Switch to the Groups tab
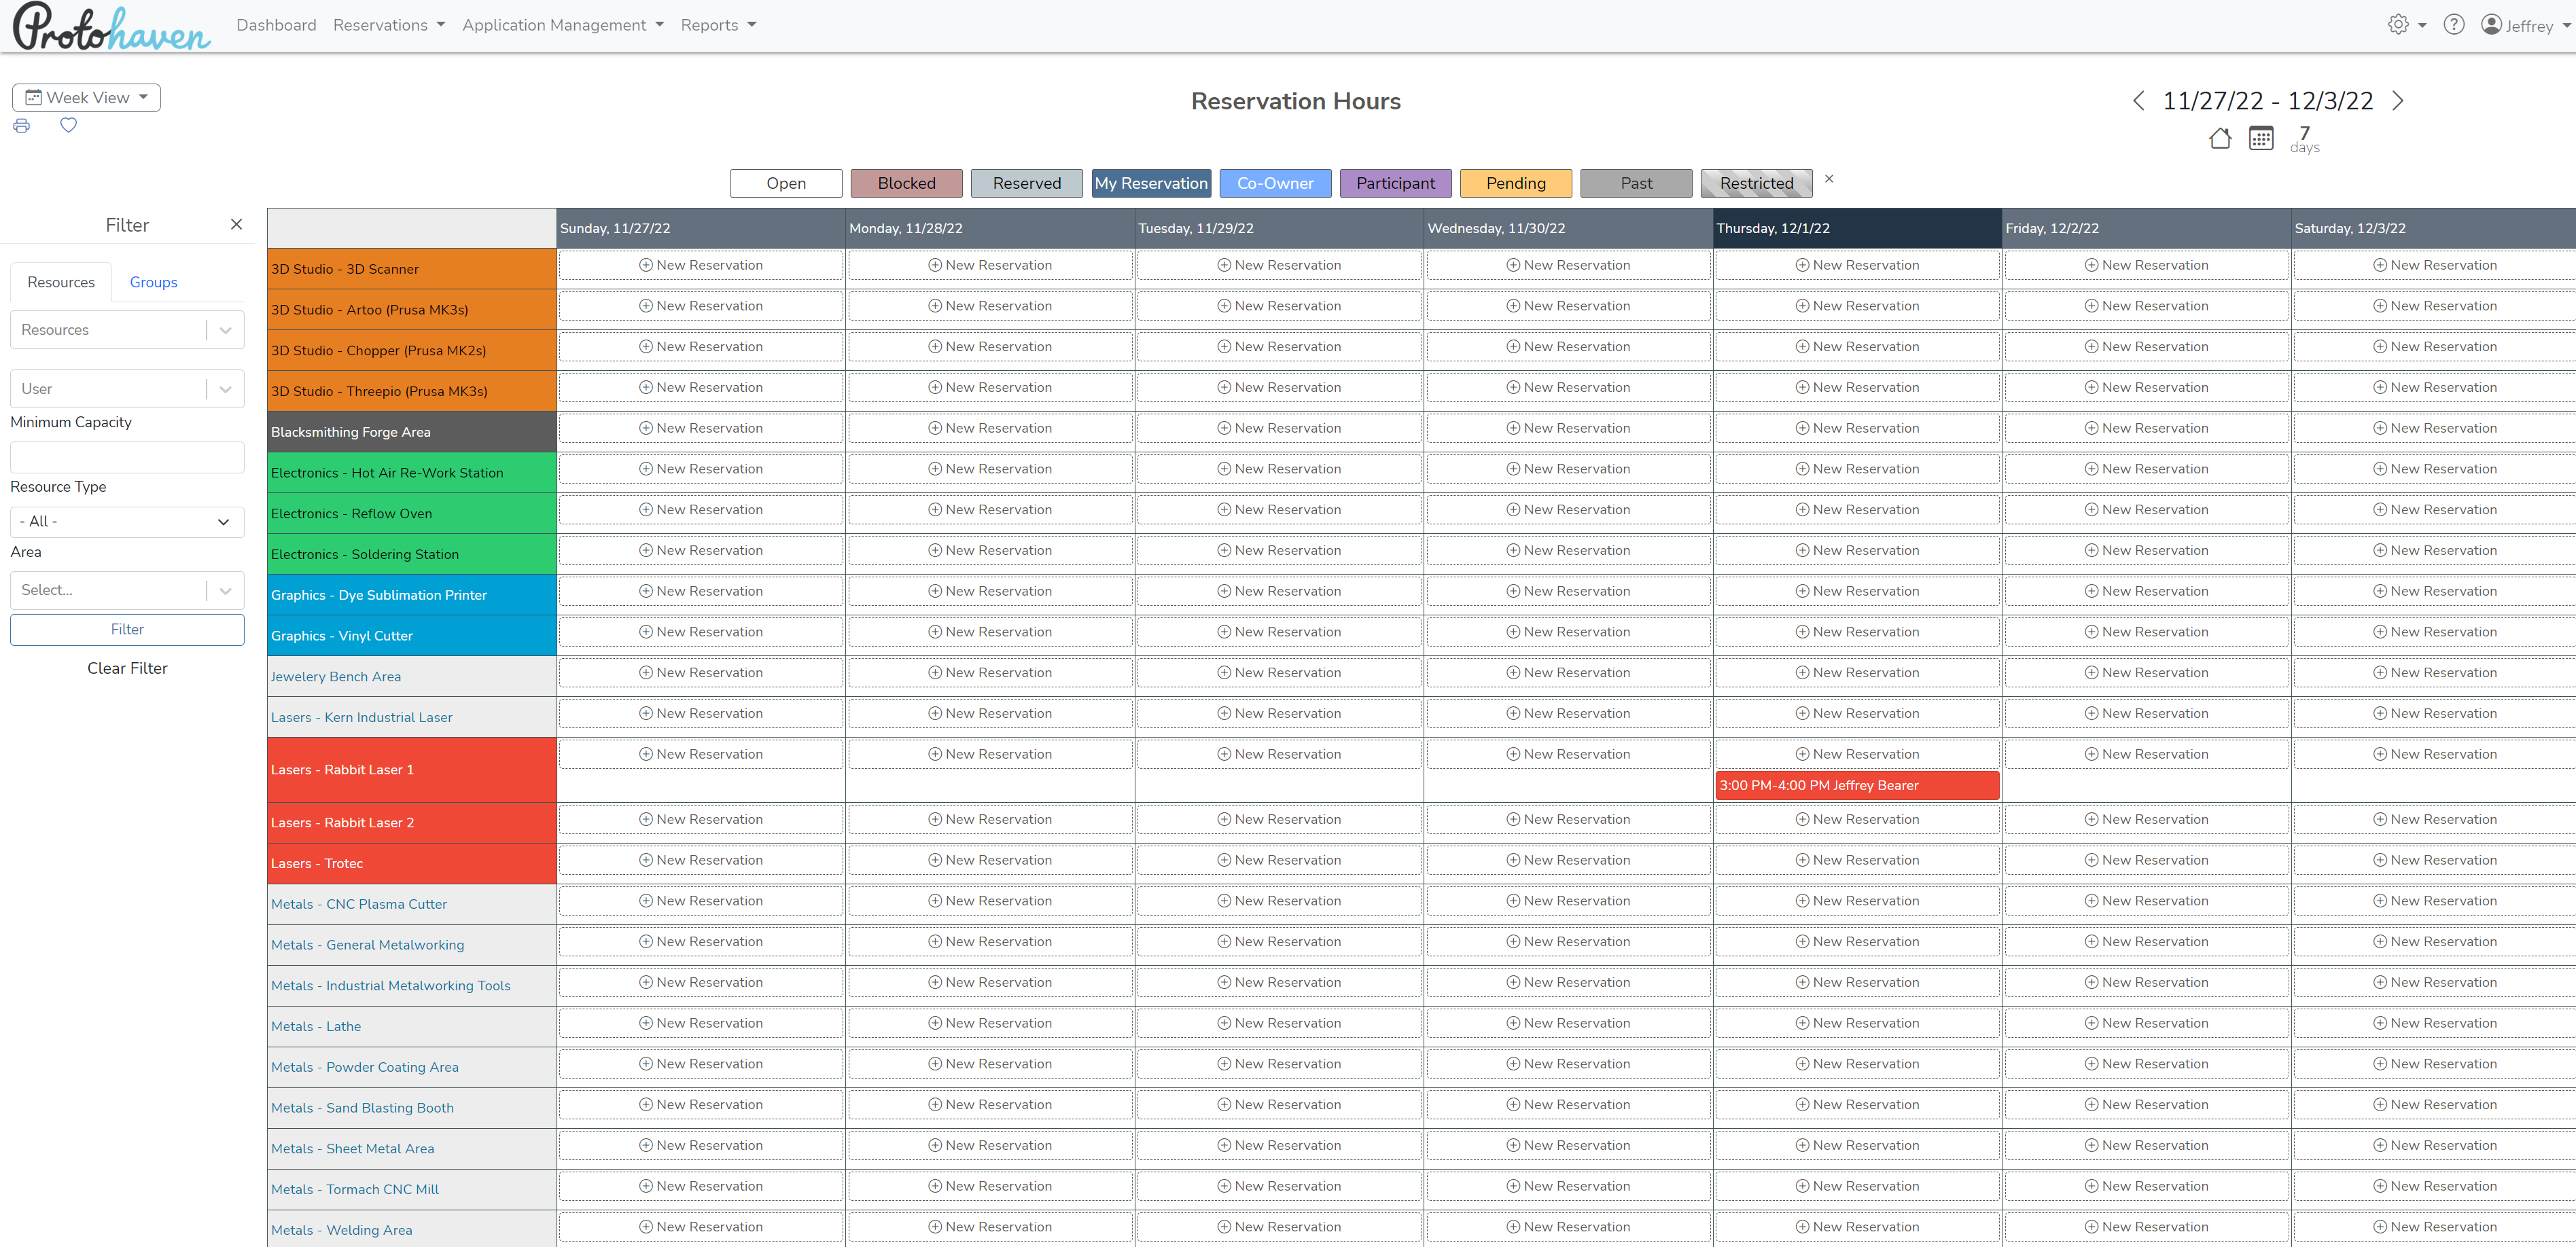This screenshot has height=1247, width=2576. pyautogui.click(x=153, y=283)
